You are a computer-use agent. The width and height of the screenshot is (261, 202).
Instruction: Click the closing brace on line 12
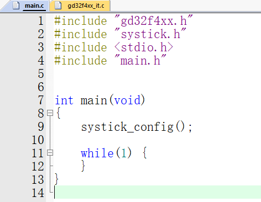click(83, 166)
